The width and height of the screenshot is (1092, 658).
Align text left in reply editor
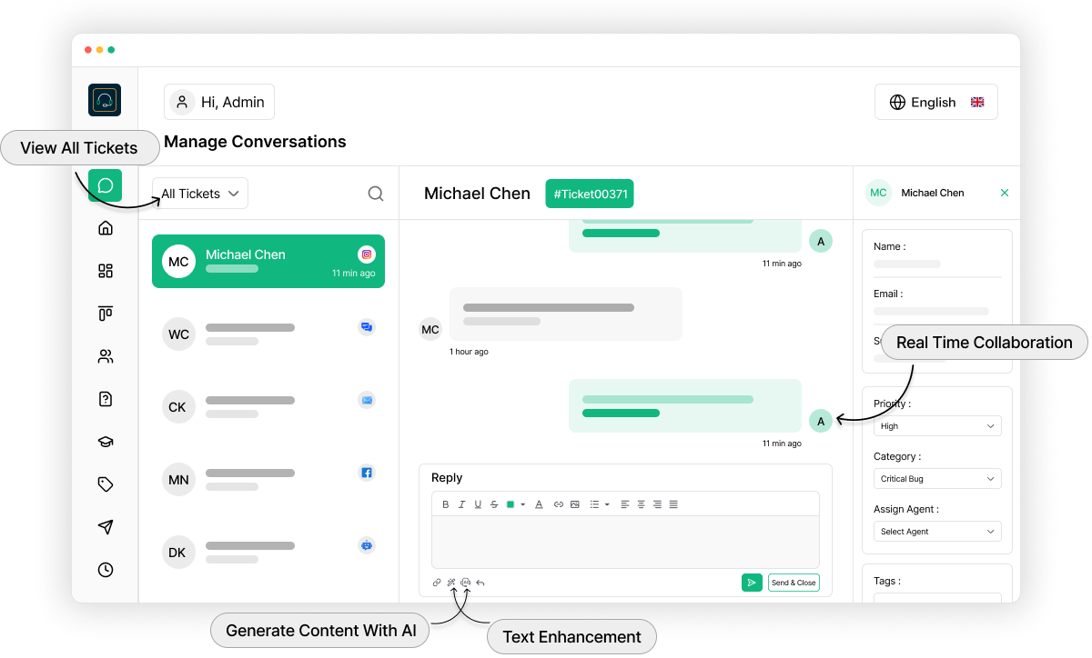click(x=625, y=504)
